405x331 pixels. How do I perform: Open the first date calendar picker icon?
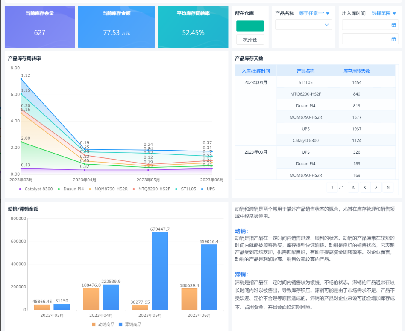393,25
